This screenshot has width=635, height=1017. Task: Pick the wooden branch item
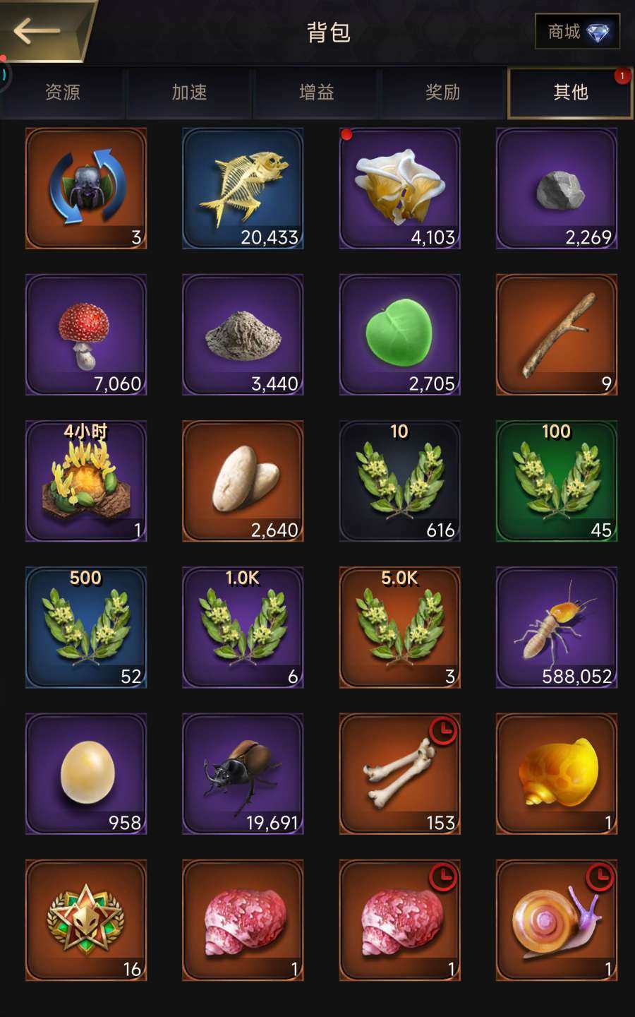(557, 335)
